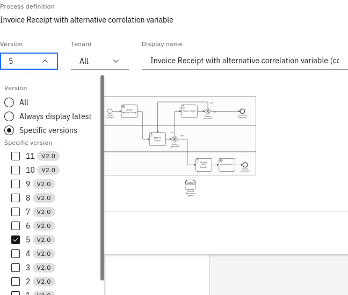348x295 pixels.
Task: Click the V2.0 tag beside version 3
Action: [44, 268]
